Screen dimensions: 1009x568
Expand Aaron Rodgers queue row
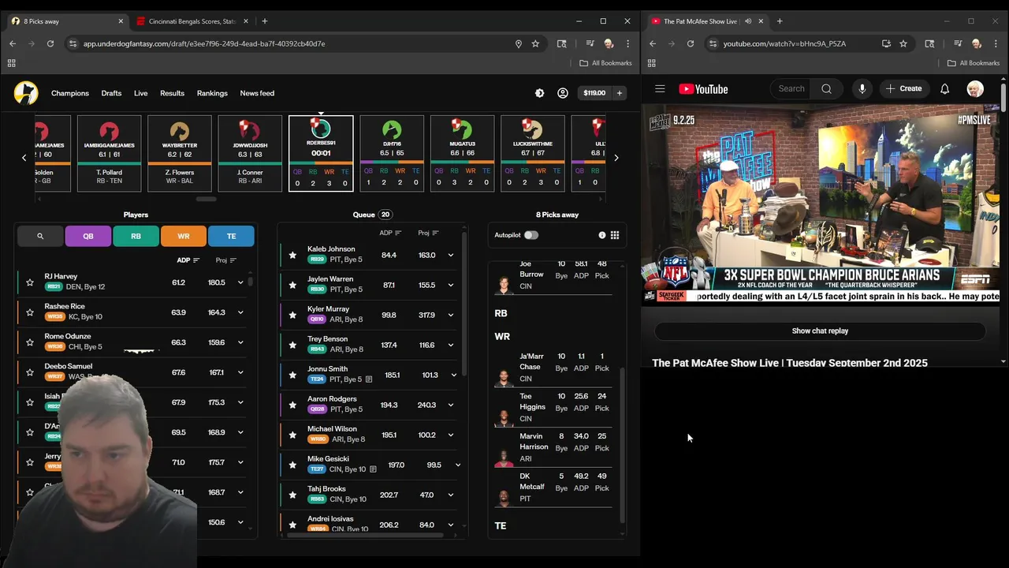[x=451, y=405]
